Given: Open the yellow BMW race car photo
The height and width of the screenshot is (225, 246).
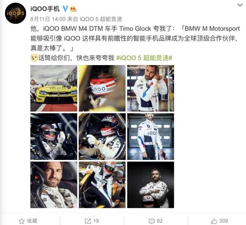Looking at the screenshot, I should pyautogui.click(x=54, y=88).
